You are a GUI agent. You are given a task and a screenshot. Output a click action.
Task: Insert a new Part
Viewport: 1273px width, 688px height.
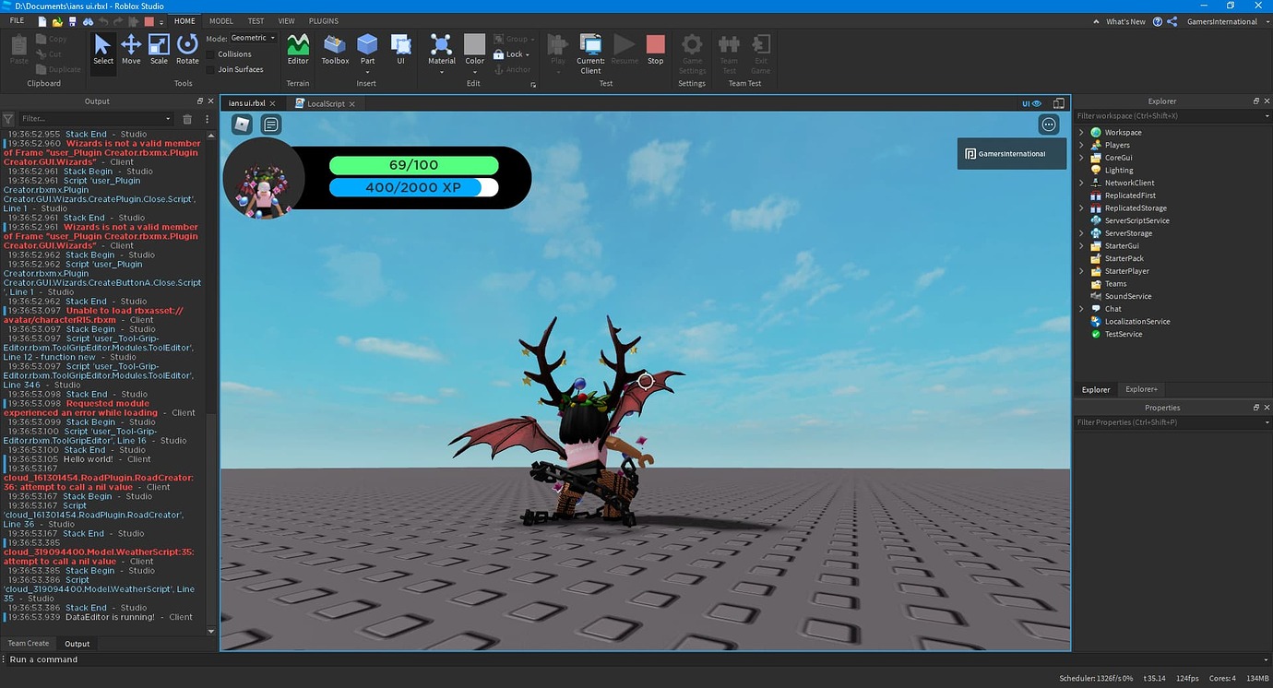[x=367, y=46]
